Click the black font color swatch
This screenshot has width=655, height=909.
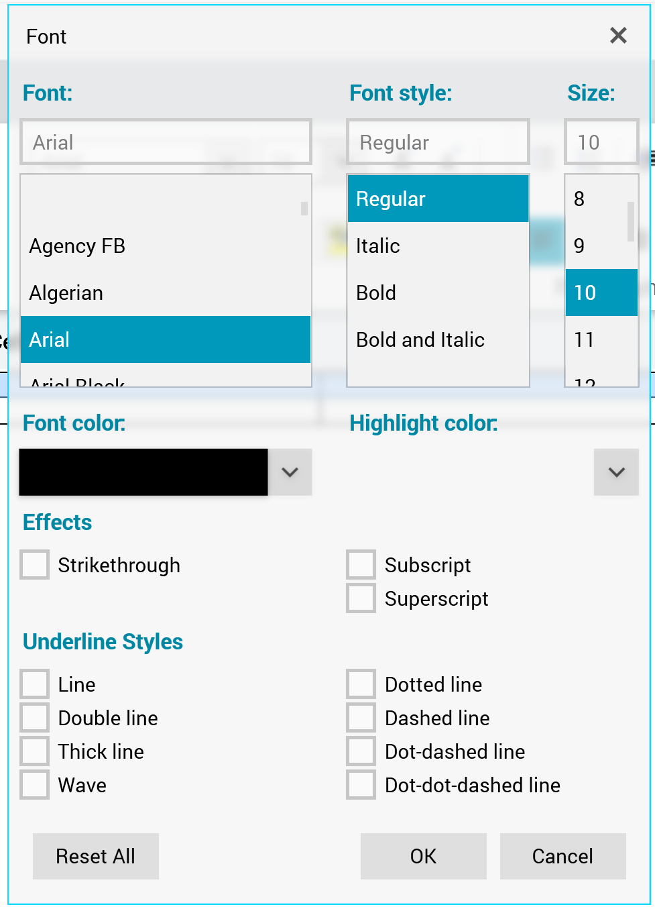click(x=143, y=472)
